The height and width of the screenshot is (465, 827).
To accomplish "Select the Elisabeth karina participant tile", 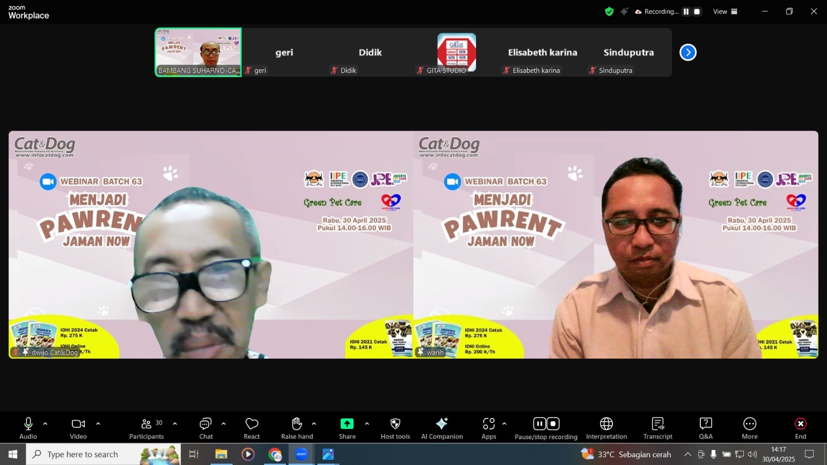I will 543,52.
